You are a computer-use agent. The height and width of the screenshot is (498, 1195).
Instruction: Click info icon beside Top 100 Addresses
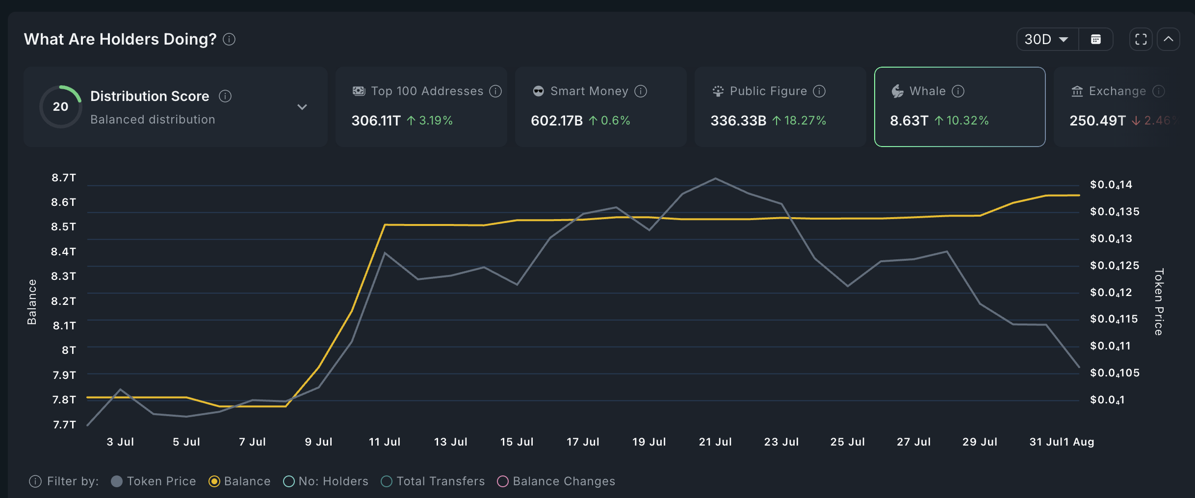(x=495, y=91)
